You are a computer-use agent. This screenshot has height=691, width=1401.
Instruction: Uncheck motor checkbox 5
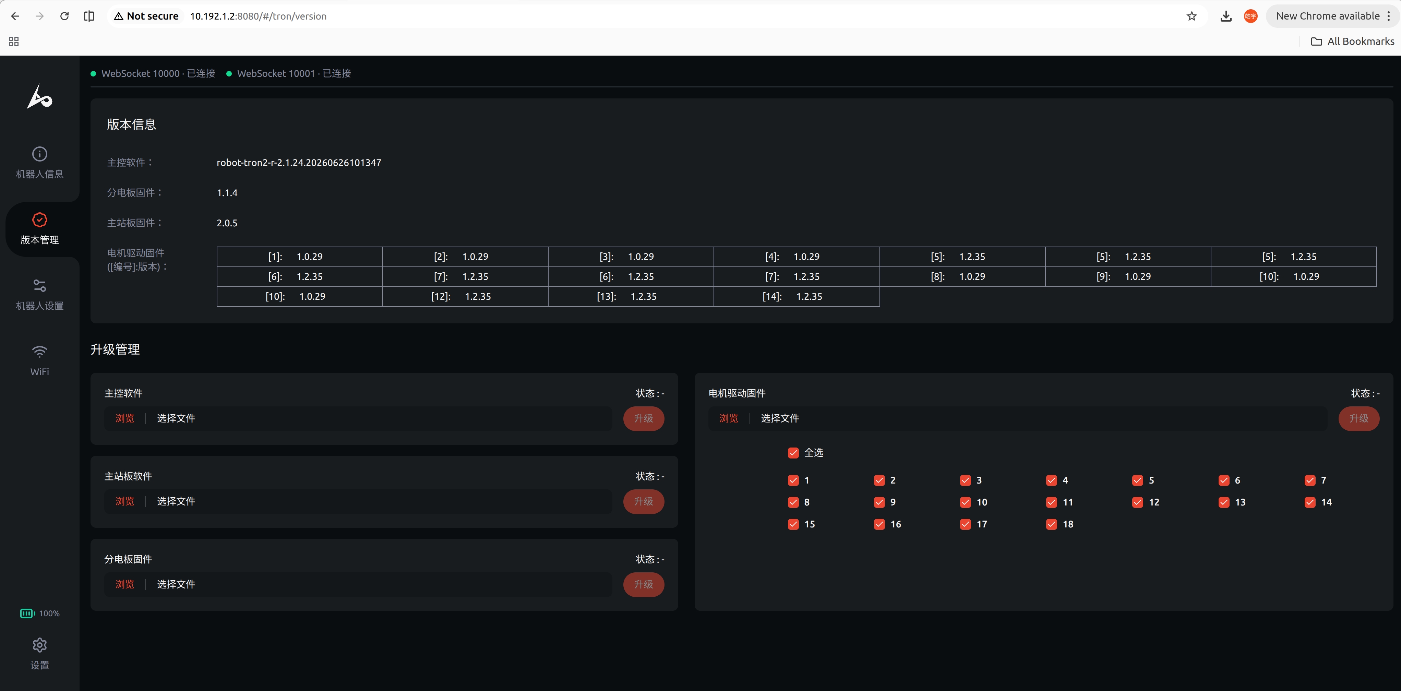pos(1137,480)
